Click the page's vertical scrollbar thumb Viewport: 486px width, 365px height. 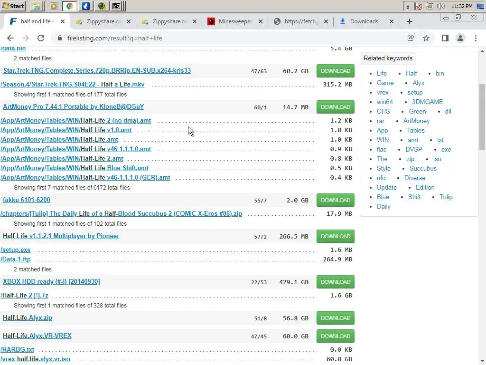[x=482, y=117]
